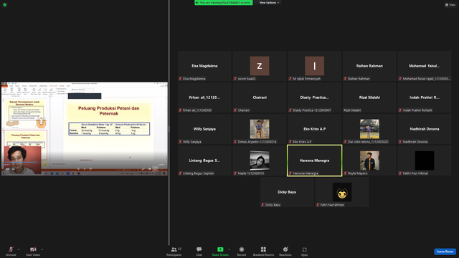Screen dimensions: 459x258
Task: Click the 'Sebuah Perumpamaan untuk Ekonomi Modern' slide thumbnail
Action: click(x=25, y=114)
